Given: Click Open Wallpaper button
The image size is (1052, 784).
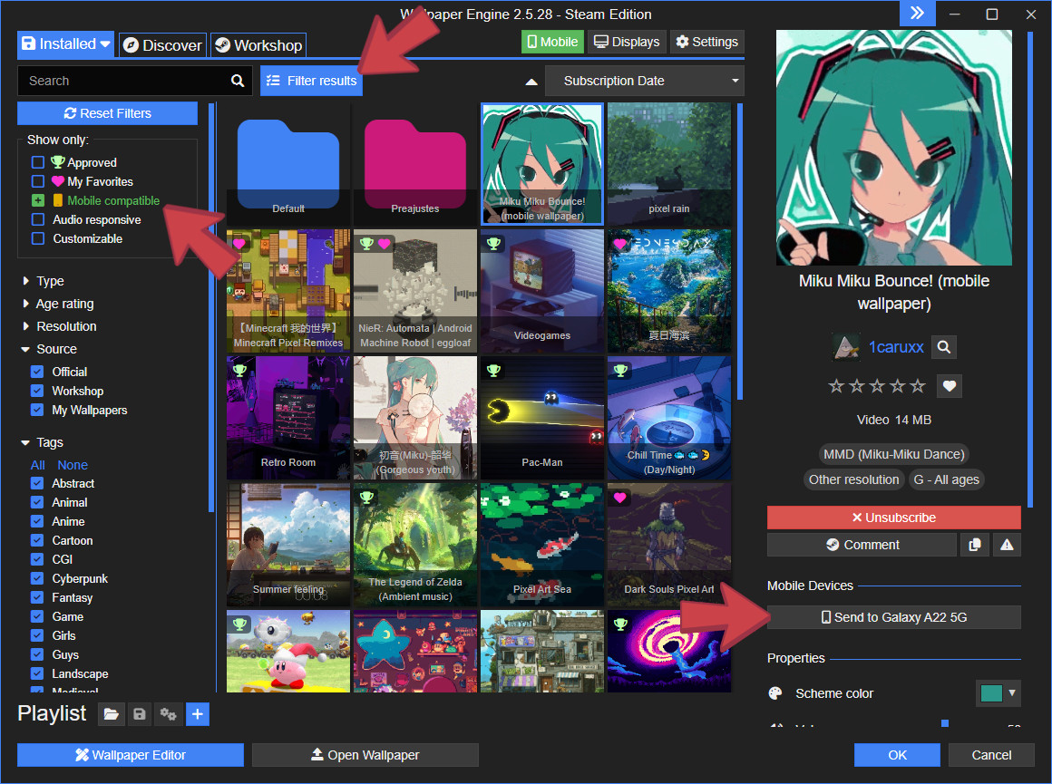Looking at the screenshot, I should coord(365,754).
